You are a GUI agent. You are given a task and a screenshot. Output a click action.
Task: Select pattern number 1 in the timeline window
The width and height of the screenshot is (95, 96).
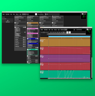(41, 32)
